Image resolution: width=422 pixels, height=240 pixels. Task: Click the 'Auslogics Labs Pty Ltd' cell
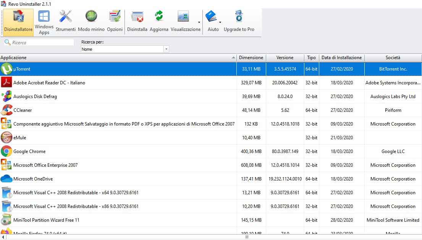[393, 97]
